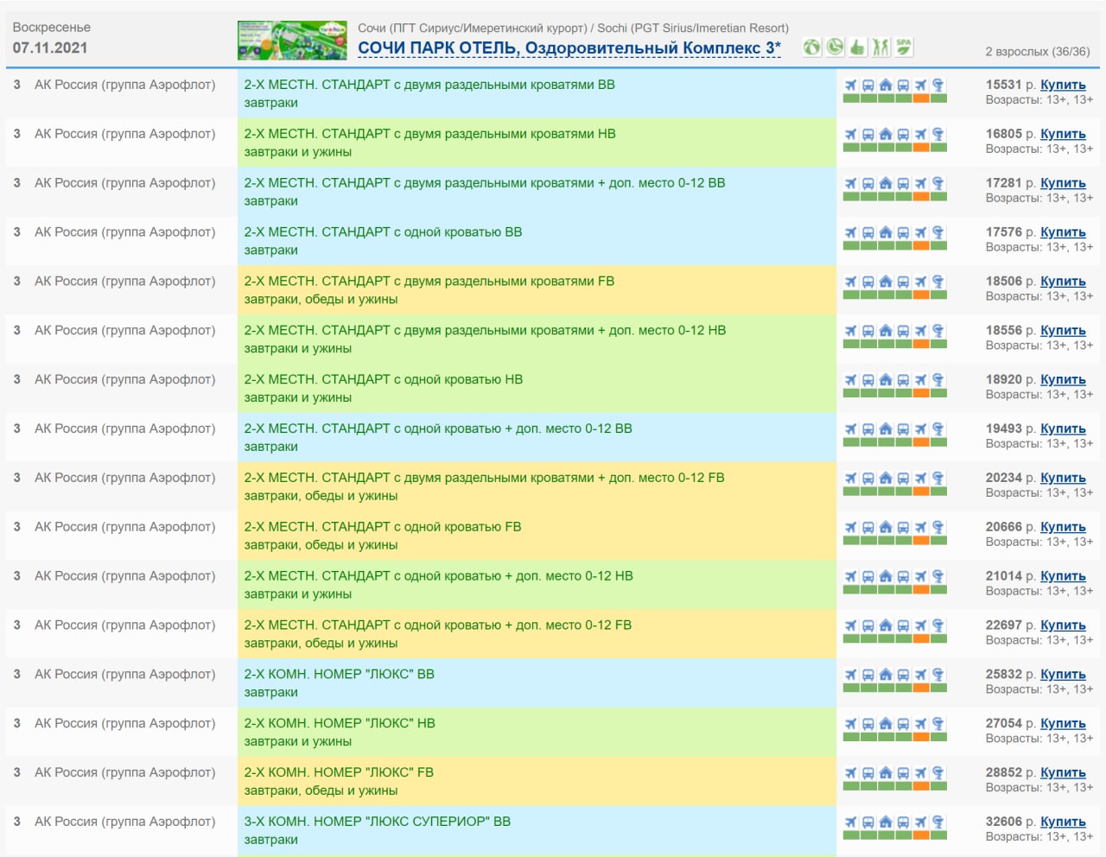Click the 2 взрослых (36/36) text
1106x857 pixels.
(1038, 52)
